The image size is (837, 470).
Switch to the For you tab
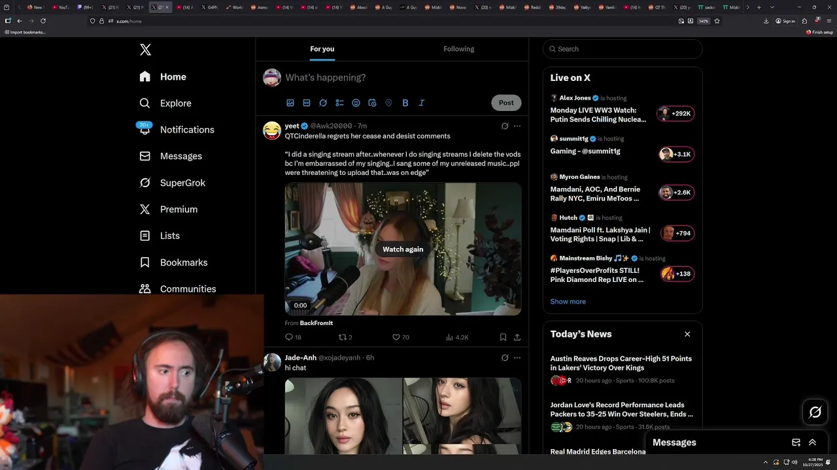tap(322, 49)
